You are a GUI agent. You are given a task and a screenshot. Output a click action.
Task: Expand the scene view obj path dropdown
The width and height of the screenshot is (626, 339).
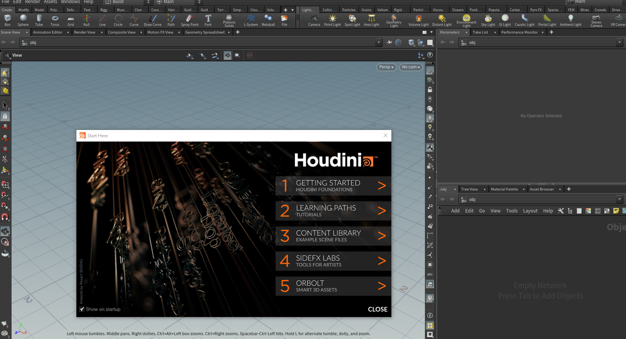[379, 42]
